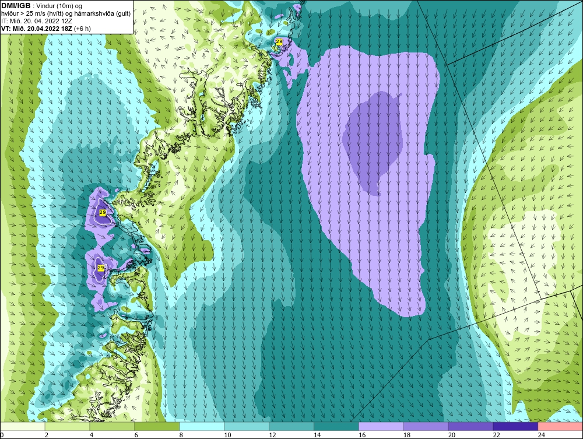The height and width of the screenshot is (439, 583).
Task: Pick the teal 12–14 m/s legend swatch
Action: click(x=291, y=426)
